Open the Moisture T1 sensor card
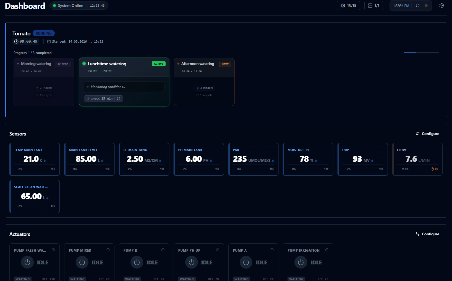Viewport: 452px width, 281px height. (x=308, y=159)
